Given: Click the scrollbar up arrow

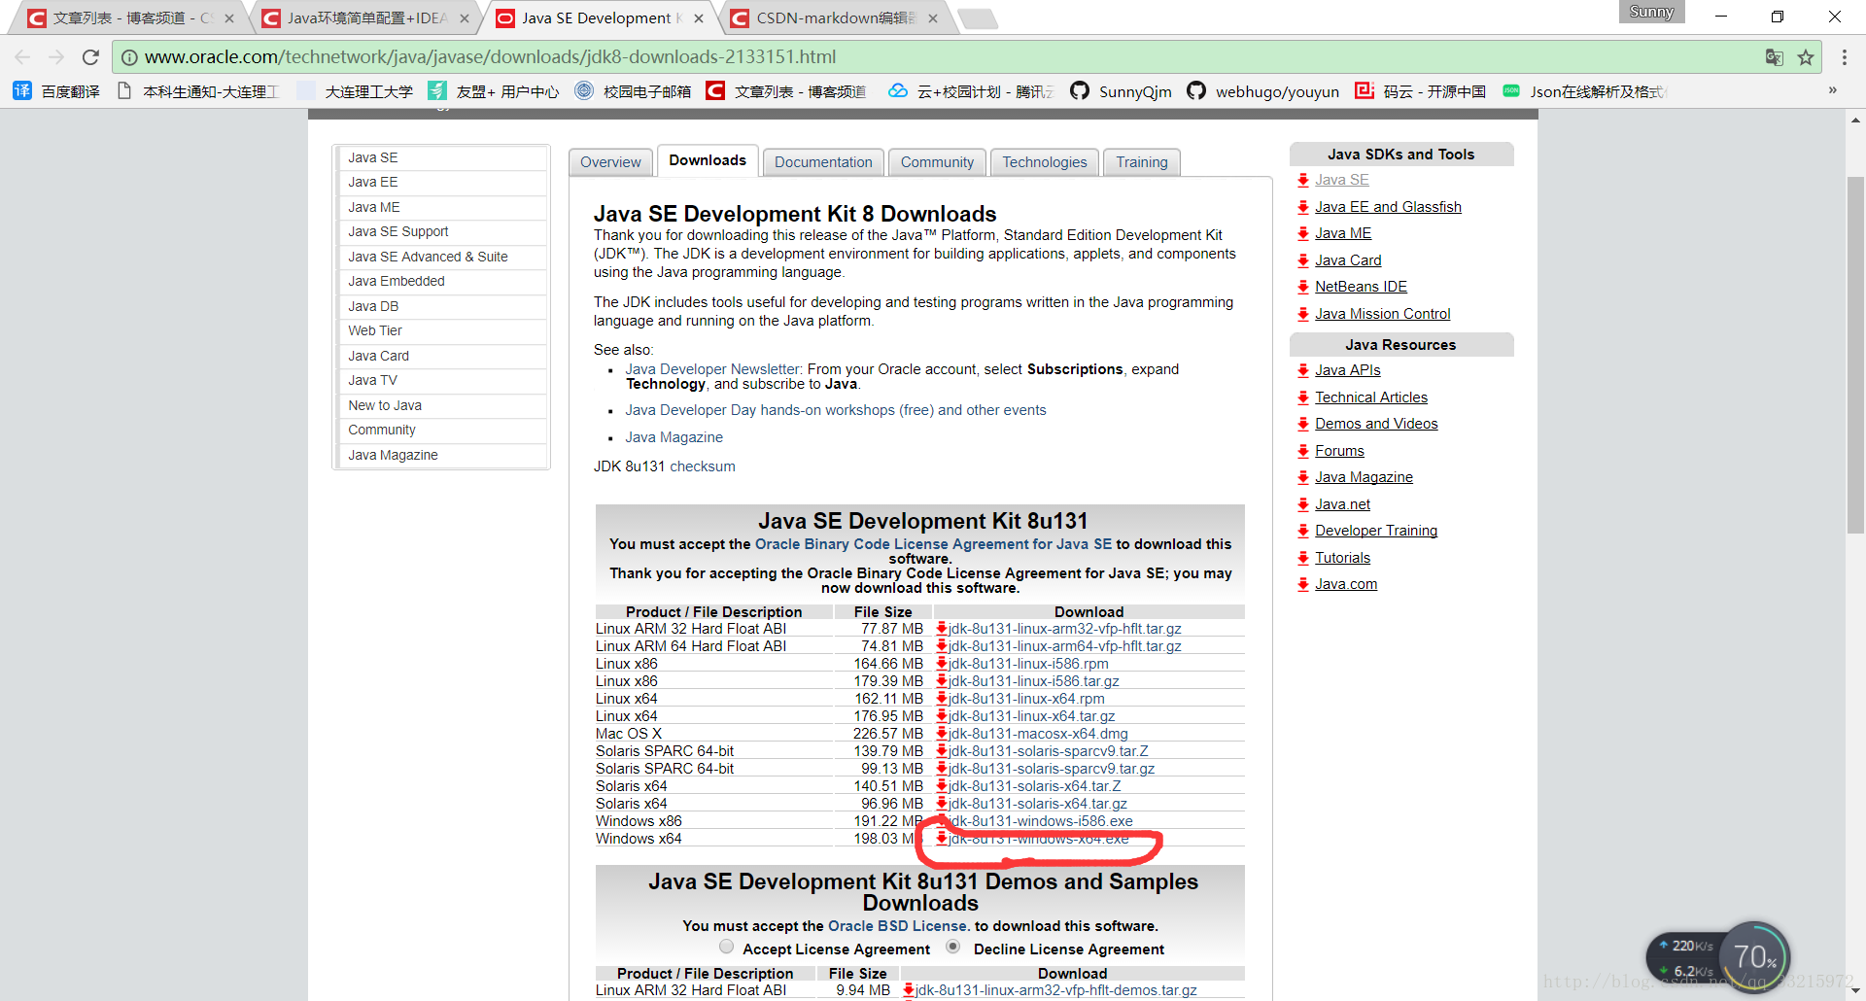Looking at the screenshot, I should 1854,121.
